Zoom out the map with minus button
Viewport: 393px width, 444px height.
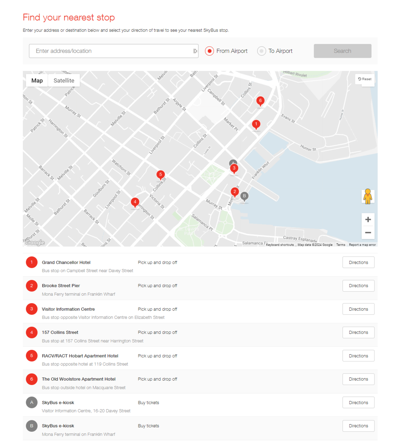(368, 233)
